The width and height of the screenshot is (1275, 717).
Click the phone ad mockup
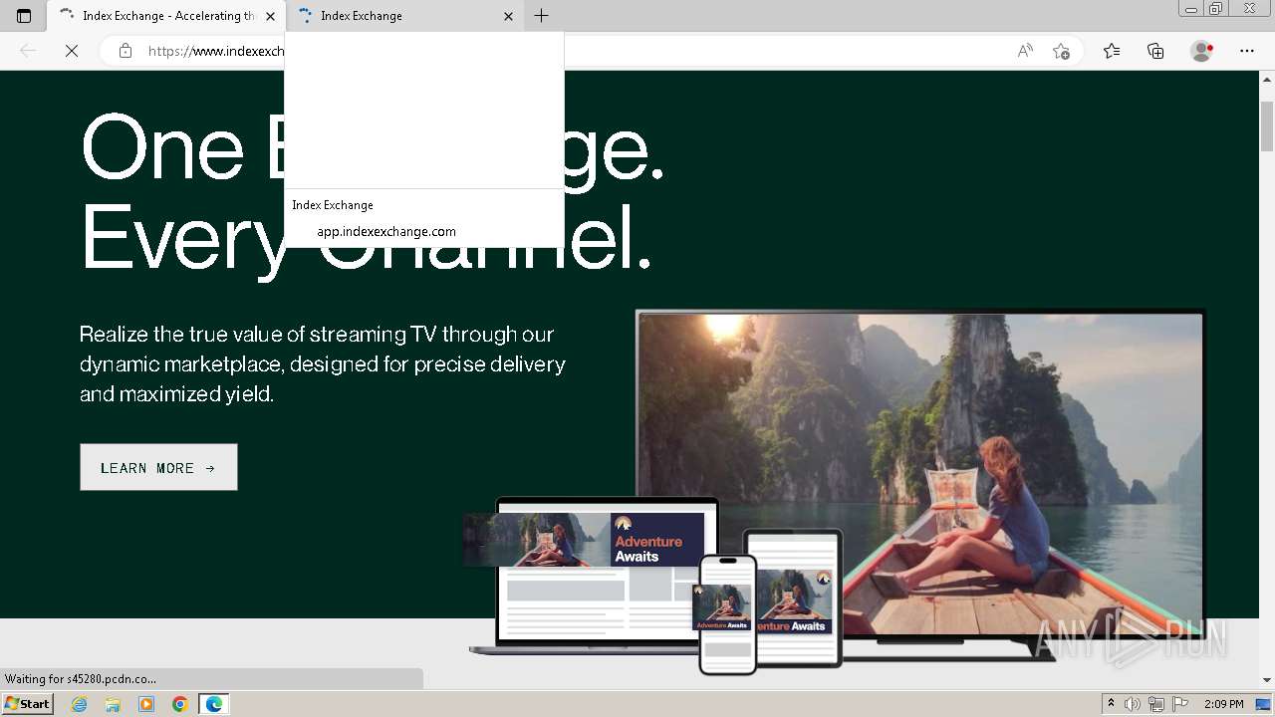click(x=728, y=614)
